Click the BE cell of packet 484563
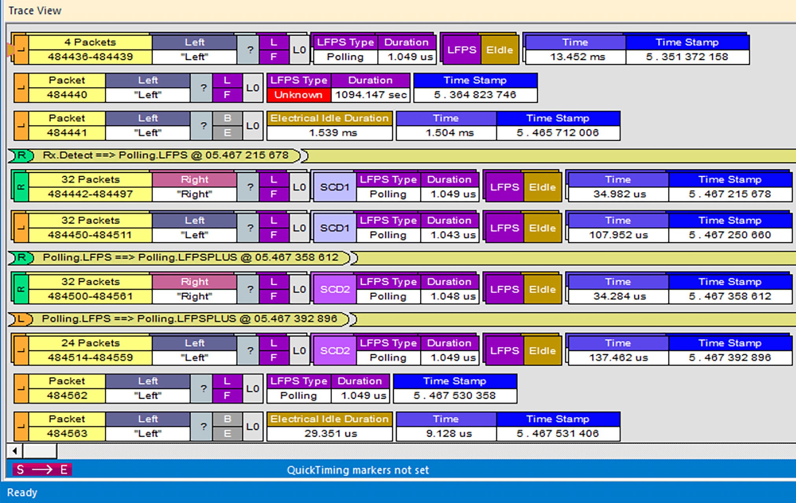 click(x=227, y=426)
